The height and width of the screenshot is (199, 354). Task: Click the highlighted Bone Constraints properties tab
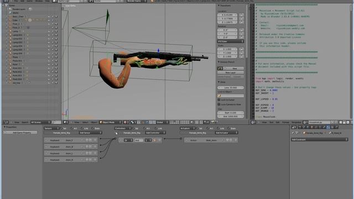(328, 127)
